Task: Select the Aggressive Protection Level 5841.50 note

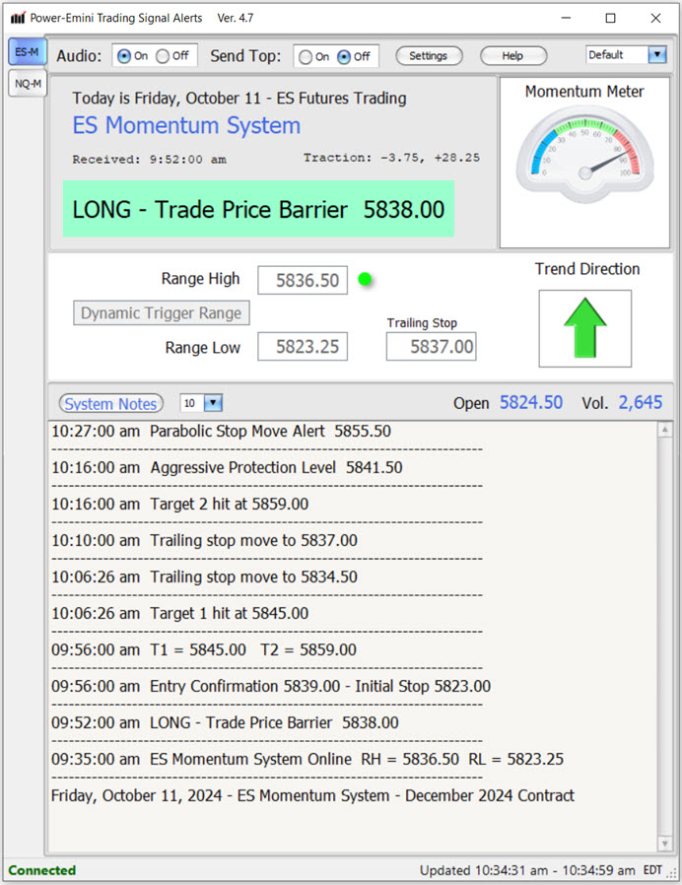Action: click(227, 468)
